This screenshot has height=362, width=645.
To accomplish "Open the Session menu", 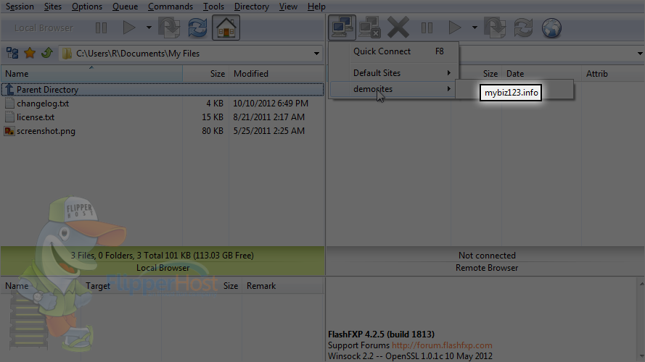I will pyautogui.click(x=20, y=7).
